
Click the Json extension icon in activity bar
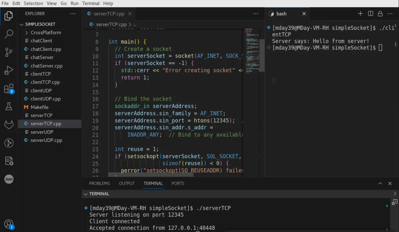coord(9,179)
